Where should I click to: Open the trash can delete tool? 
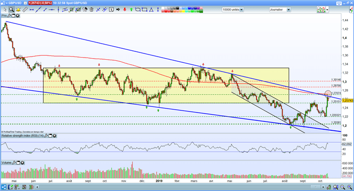(x=92, y=10)
